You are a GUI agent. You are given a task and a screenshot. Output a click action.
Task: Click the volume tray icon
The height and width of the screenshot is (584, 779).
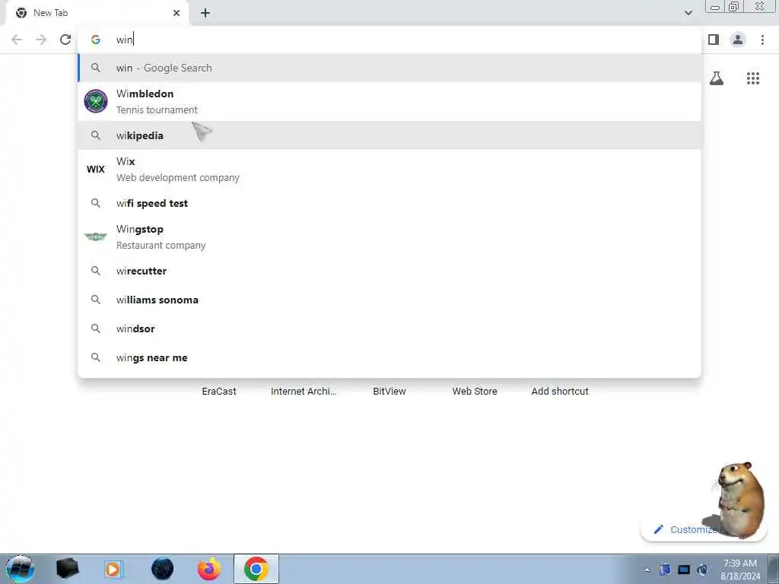702,570
